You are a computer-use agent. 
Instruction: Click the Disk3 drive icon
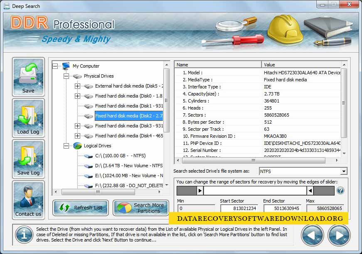[89, 126]
